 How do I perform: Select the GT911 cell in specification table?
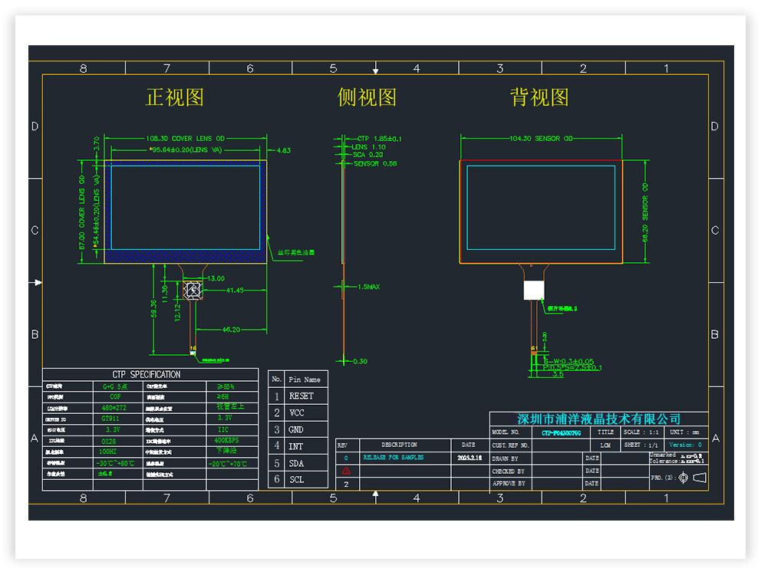click(110, 419)
